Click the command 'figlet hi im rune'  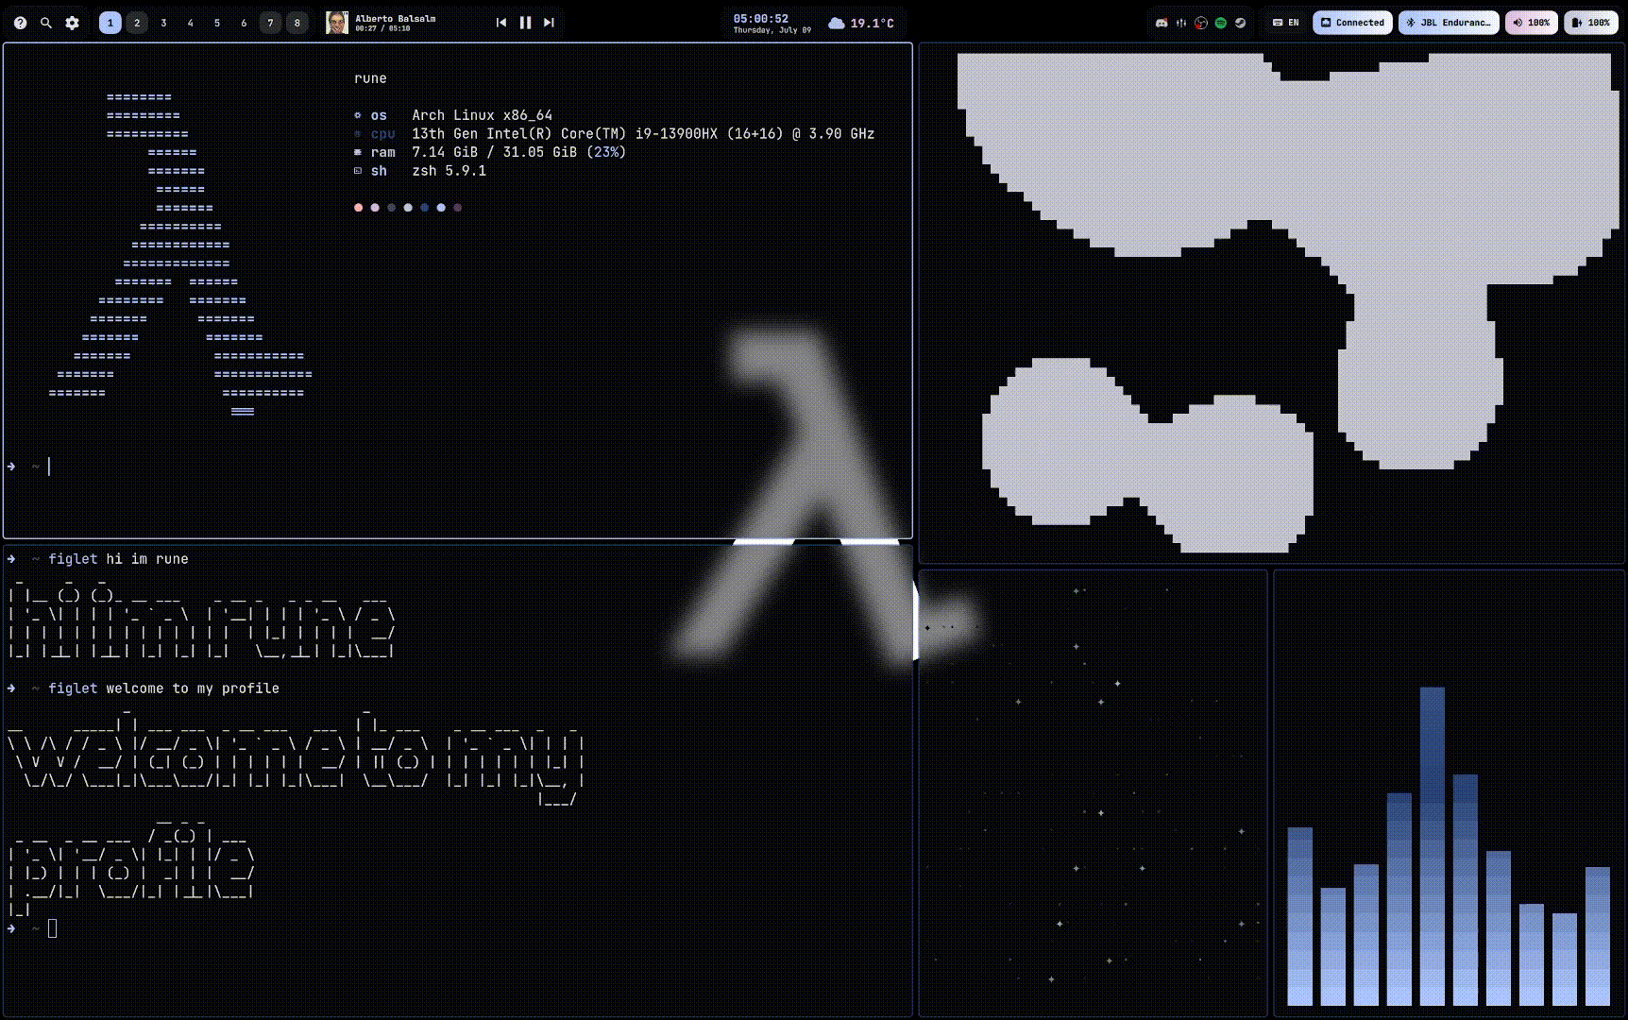[x=118, y=559]
